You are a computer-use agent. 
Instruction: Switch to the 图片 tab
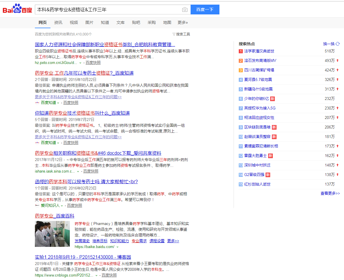coord(89,22)
